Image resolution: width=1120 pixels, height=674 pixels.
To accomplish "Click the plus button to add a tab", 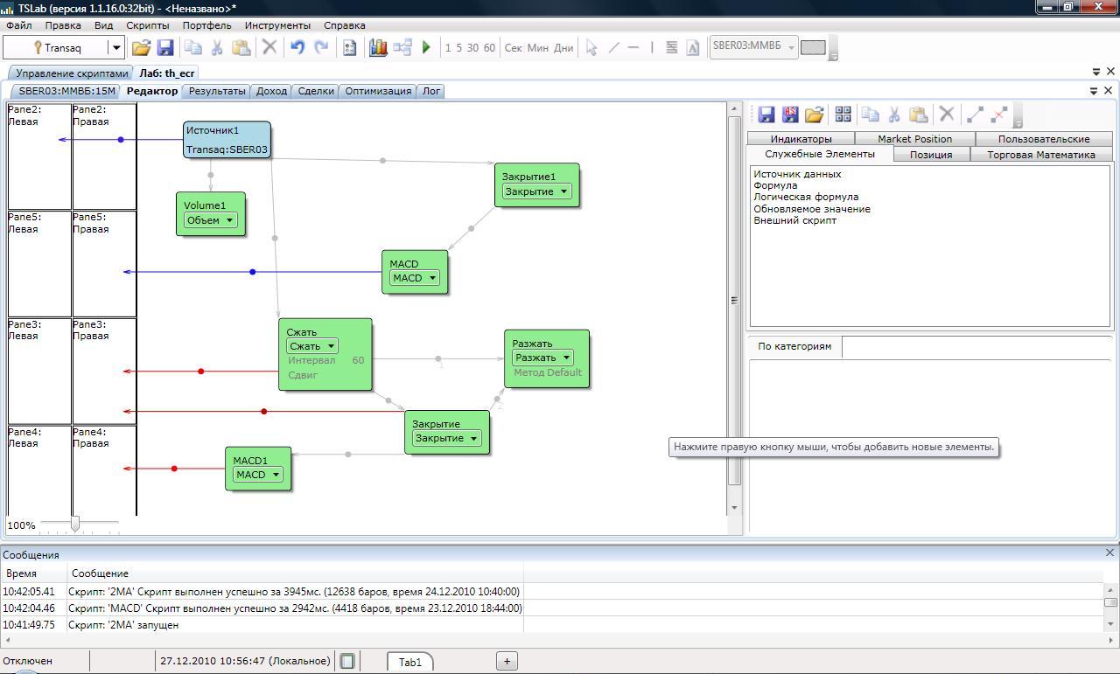I will click(x=507, y=661).
